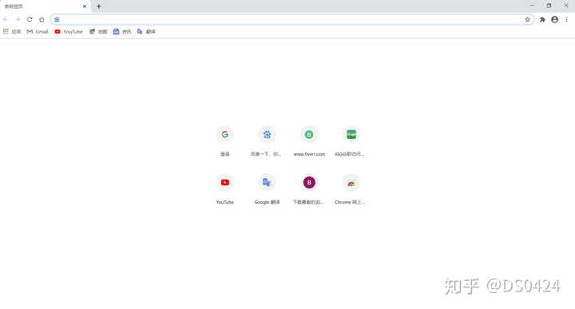Screen dimensions: 575x309
Task: Select the current new tab page tab
Action: 45,6
